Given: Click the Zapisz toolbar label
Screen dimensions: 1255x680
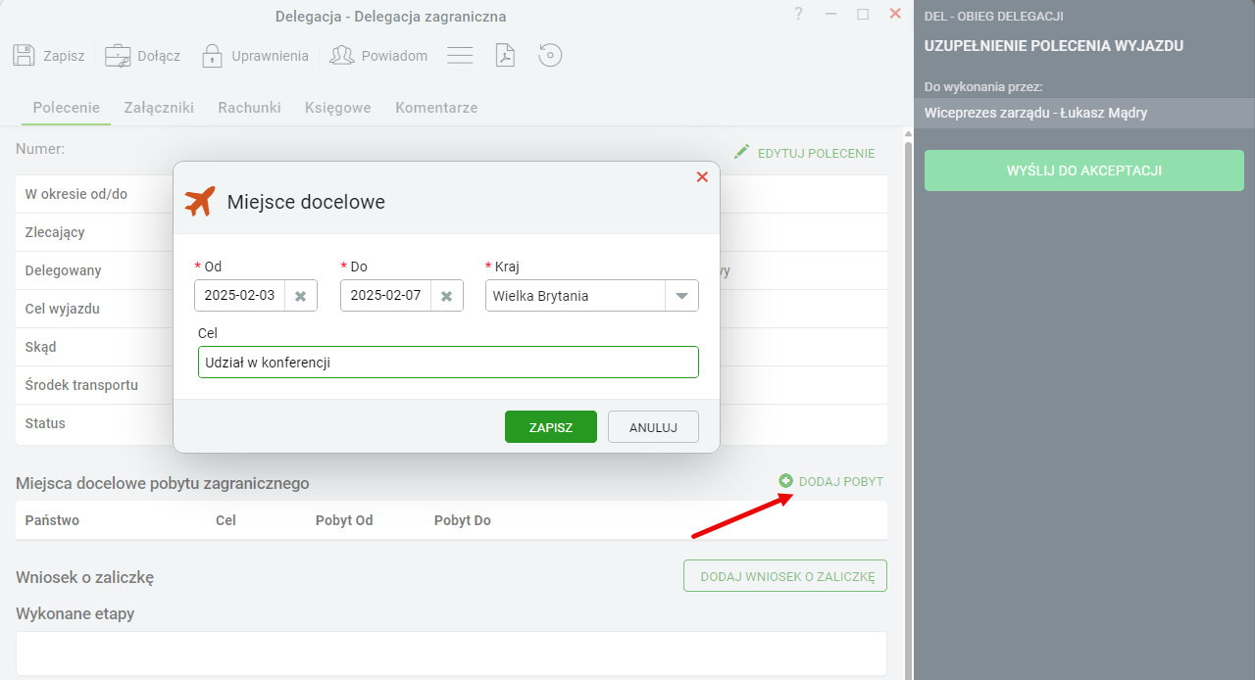Looking at the screenshot, I should point(64,56).
